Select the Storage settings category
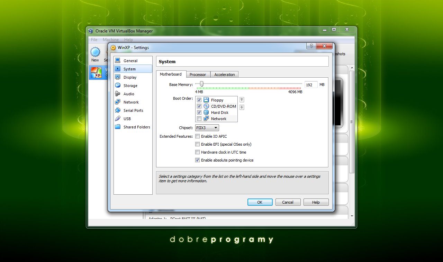This screenshot has height=262, width=443. tap(133, 85)
